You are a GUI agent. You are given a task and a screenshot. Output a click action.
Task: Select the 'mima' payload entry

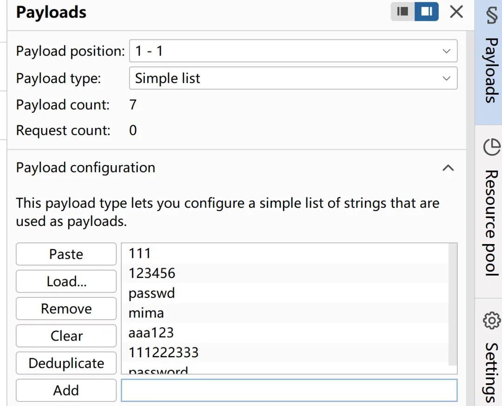[x=146, y=313]
